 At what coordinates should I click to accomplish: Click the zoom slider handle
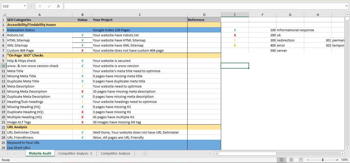[x=322, y=160]
